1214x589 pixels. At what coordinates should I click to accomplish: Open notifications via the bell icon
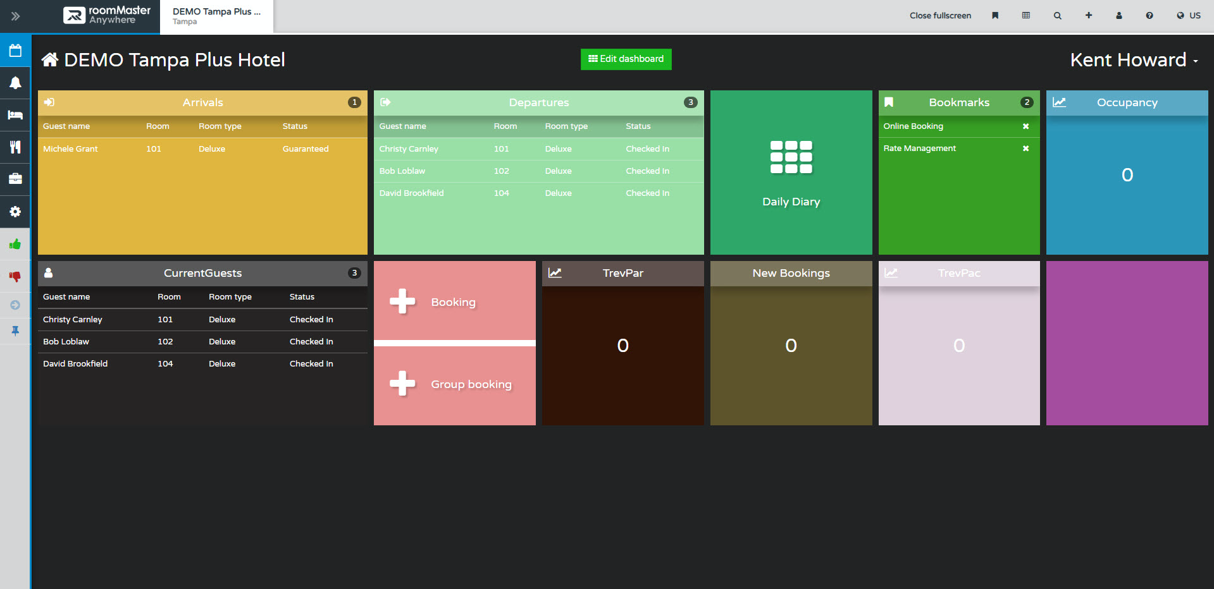point(15,82)
